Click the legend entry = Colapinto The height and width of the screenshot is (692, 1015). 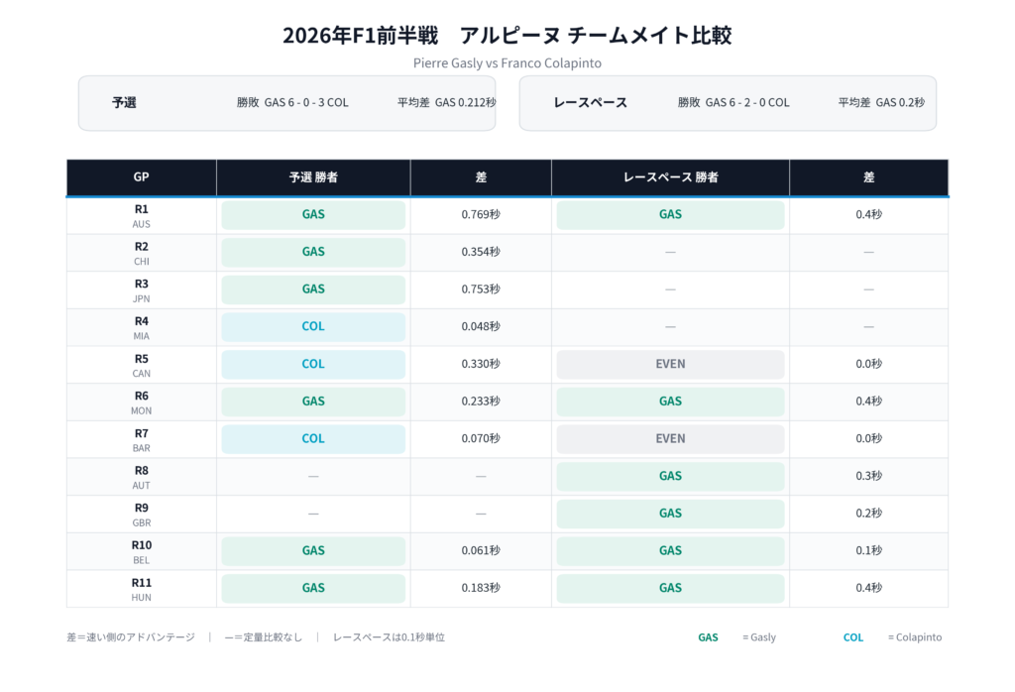click(915, 637)
